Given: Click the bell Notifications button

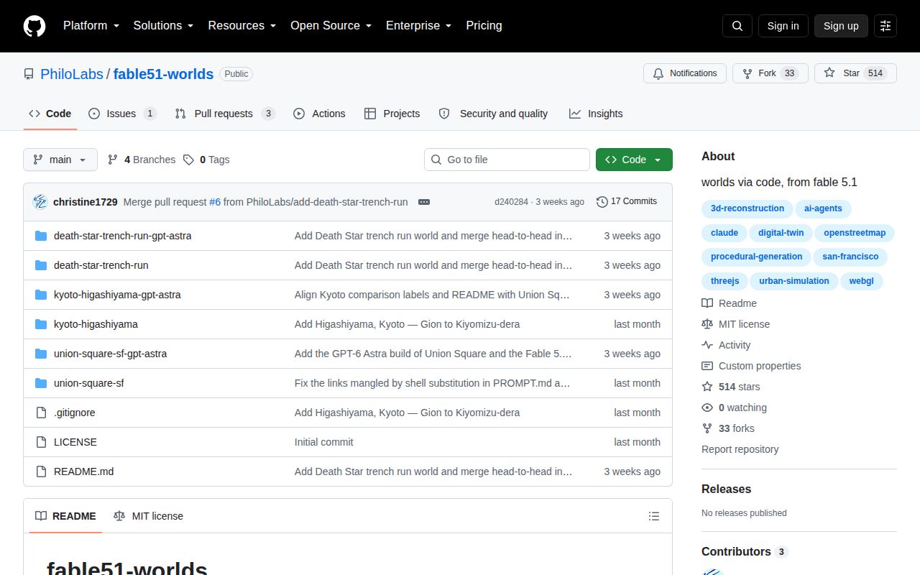Looking at the screenshot, I should [685, 73].
